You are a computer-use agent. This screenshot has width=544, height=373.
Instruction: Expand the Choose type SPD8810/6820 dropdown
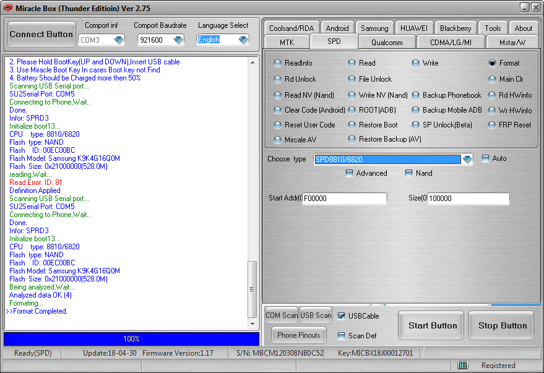pyautogui.click(x=467, y=159)
